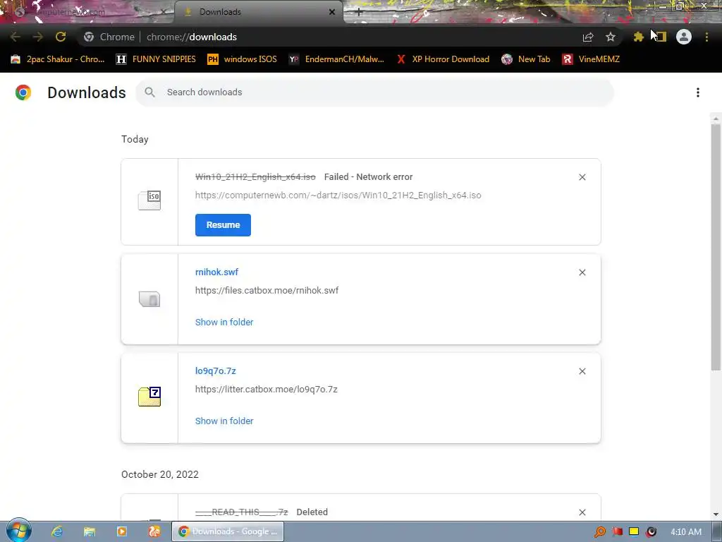Remove Win10_21H2 ISO entry from list
722x542 pixels.
[x=582, y=177]
